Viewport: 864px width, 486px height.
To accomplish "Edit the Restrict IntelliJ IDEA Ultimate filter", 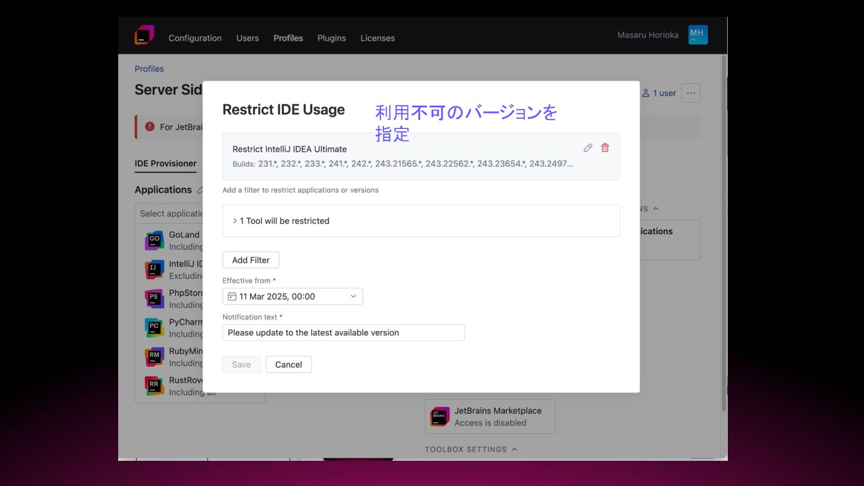I will tap(588, 148).
